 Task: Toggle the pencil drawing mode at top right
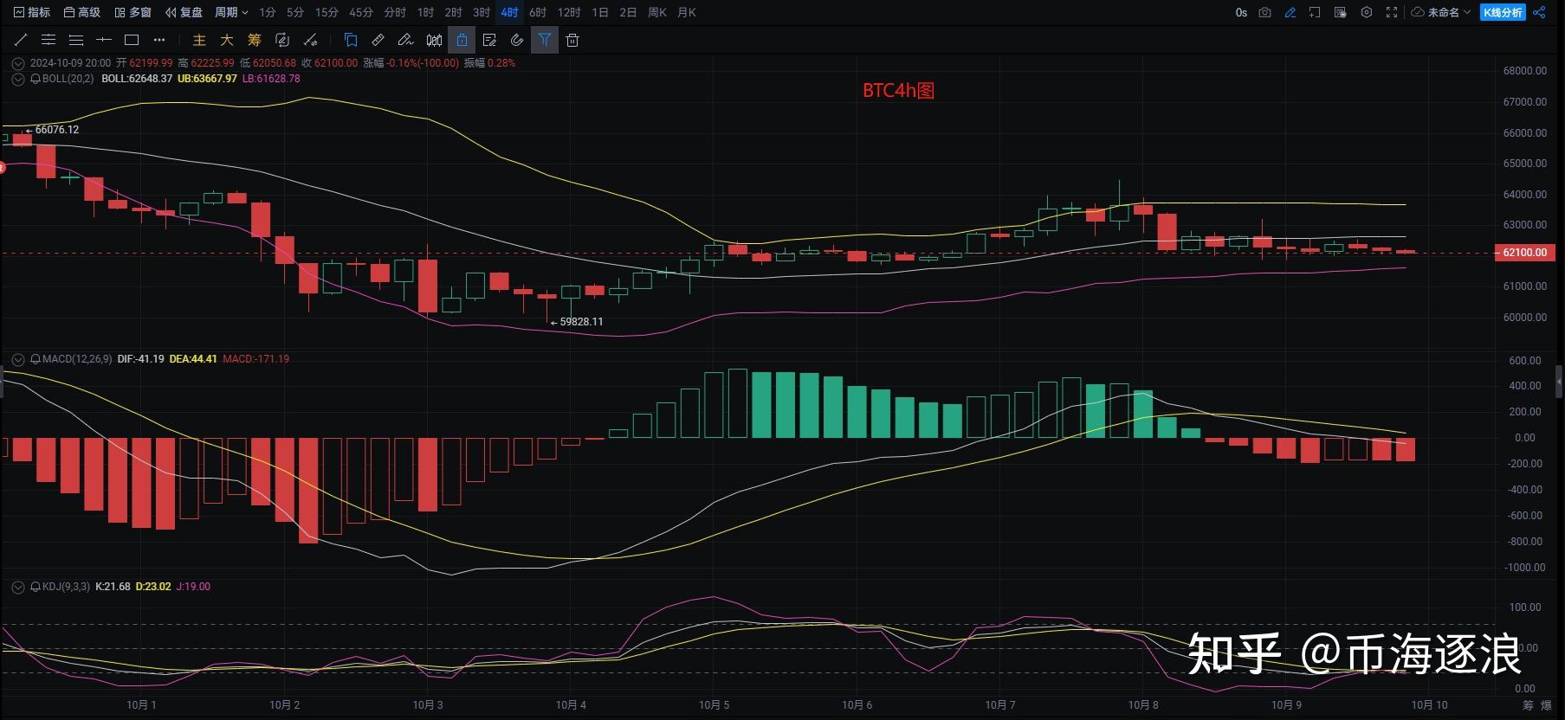pyautogui.click(x=1290, y=12)
